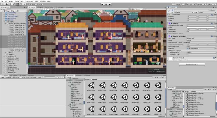Toggle the Tilemap component enabled checkbox

click(x=172, y=23)
